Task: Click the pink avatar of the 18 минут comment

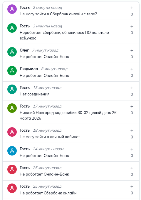Action: click(12, 132)
